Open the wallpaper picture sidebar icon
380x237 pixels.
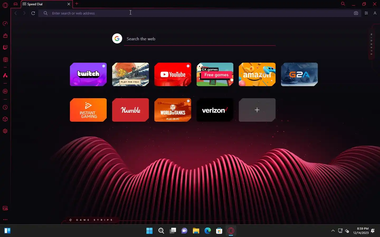coord(5,208)
